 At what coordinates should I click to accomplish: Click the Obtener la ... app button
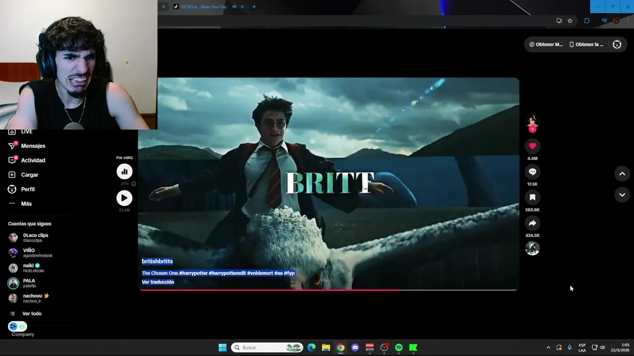point(586,44)
